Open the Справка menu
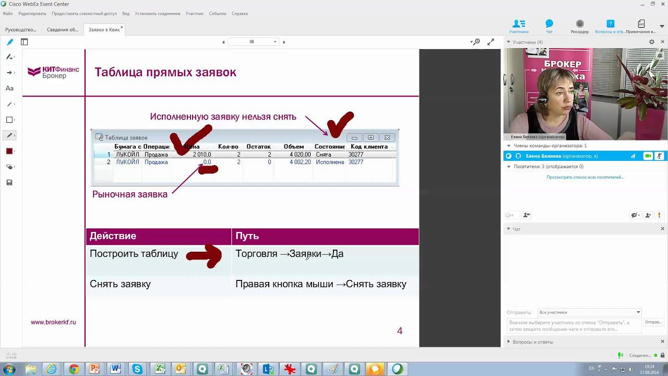The image size is (668, 376). tap(240, 14)
